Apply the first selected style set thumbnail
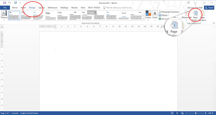Screen dimensions: 216x115 pos(14,16)
